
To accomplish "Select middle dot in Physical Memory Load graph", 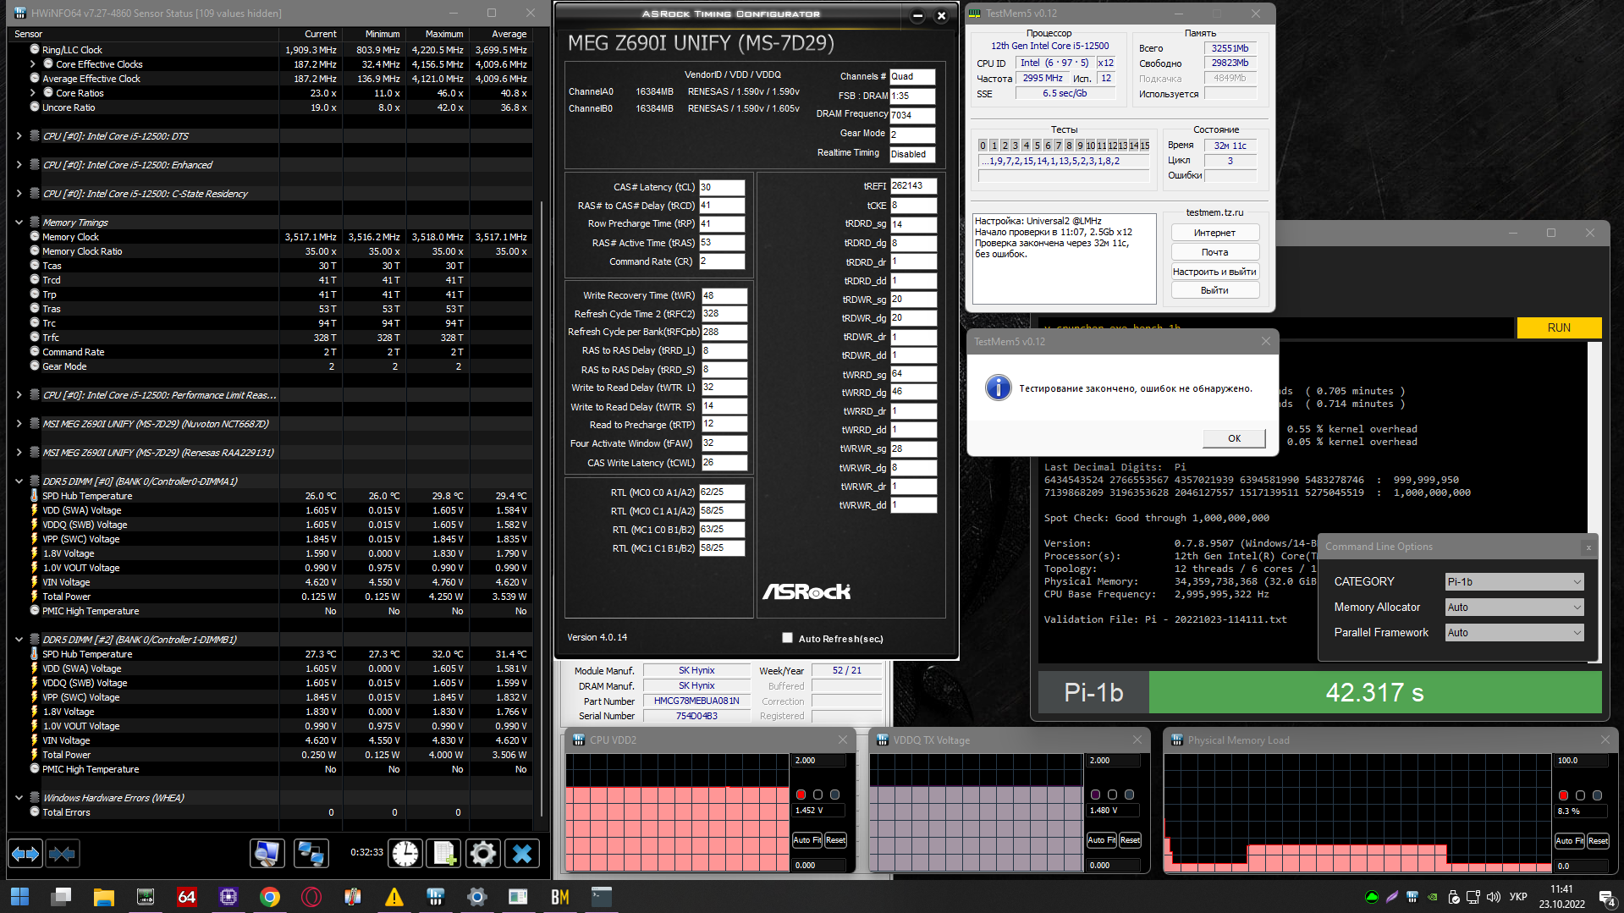I will (x=1580, y=795).
